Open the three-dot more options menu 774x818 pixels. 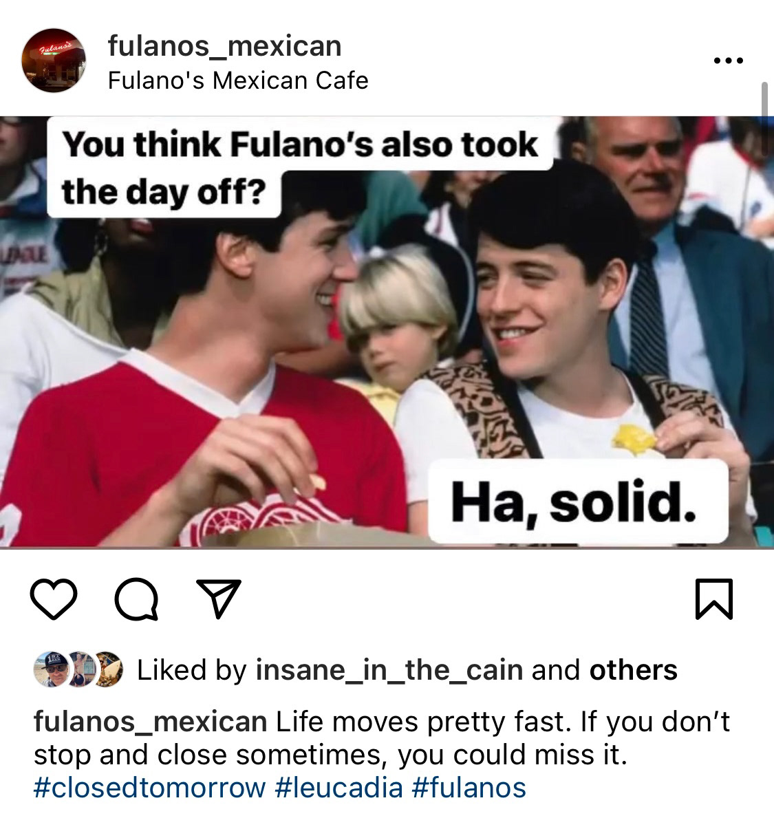(x=728, y=61)
